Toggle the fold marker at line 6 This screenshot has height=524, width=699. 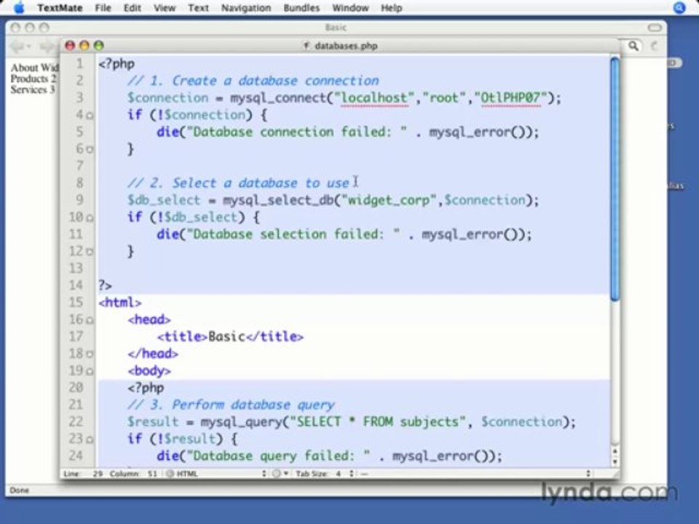click(x=90, y=149)
